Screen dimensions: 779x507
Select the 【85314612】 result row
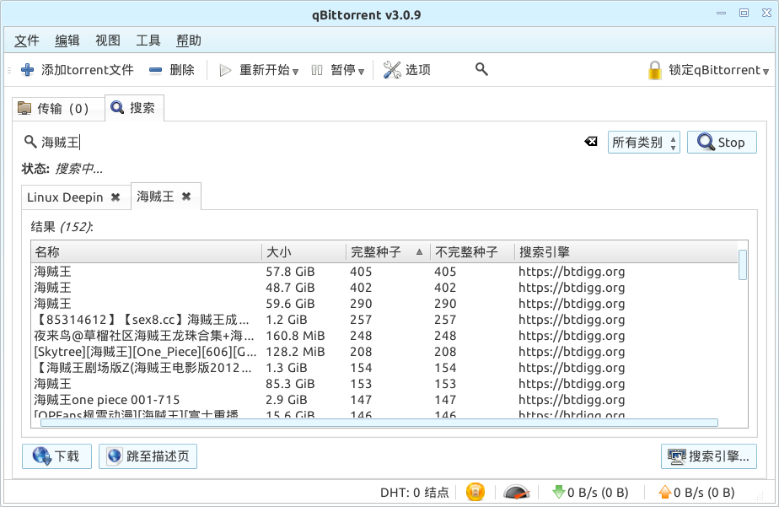[x=384, y=320]
